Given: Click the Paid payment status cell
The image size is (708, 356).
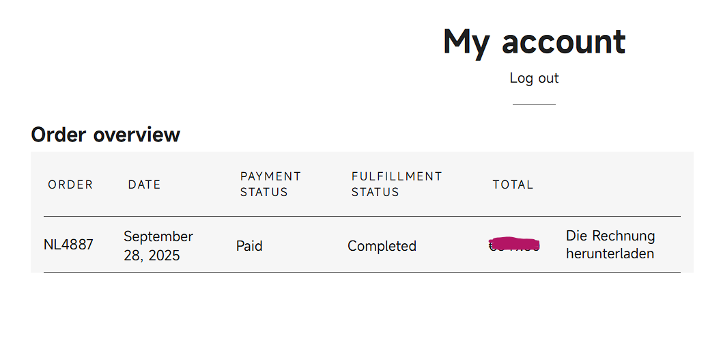Looking at the screenshot, I should click(x=249, y=246).
